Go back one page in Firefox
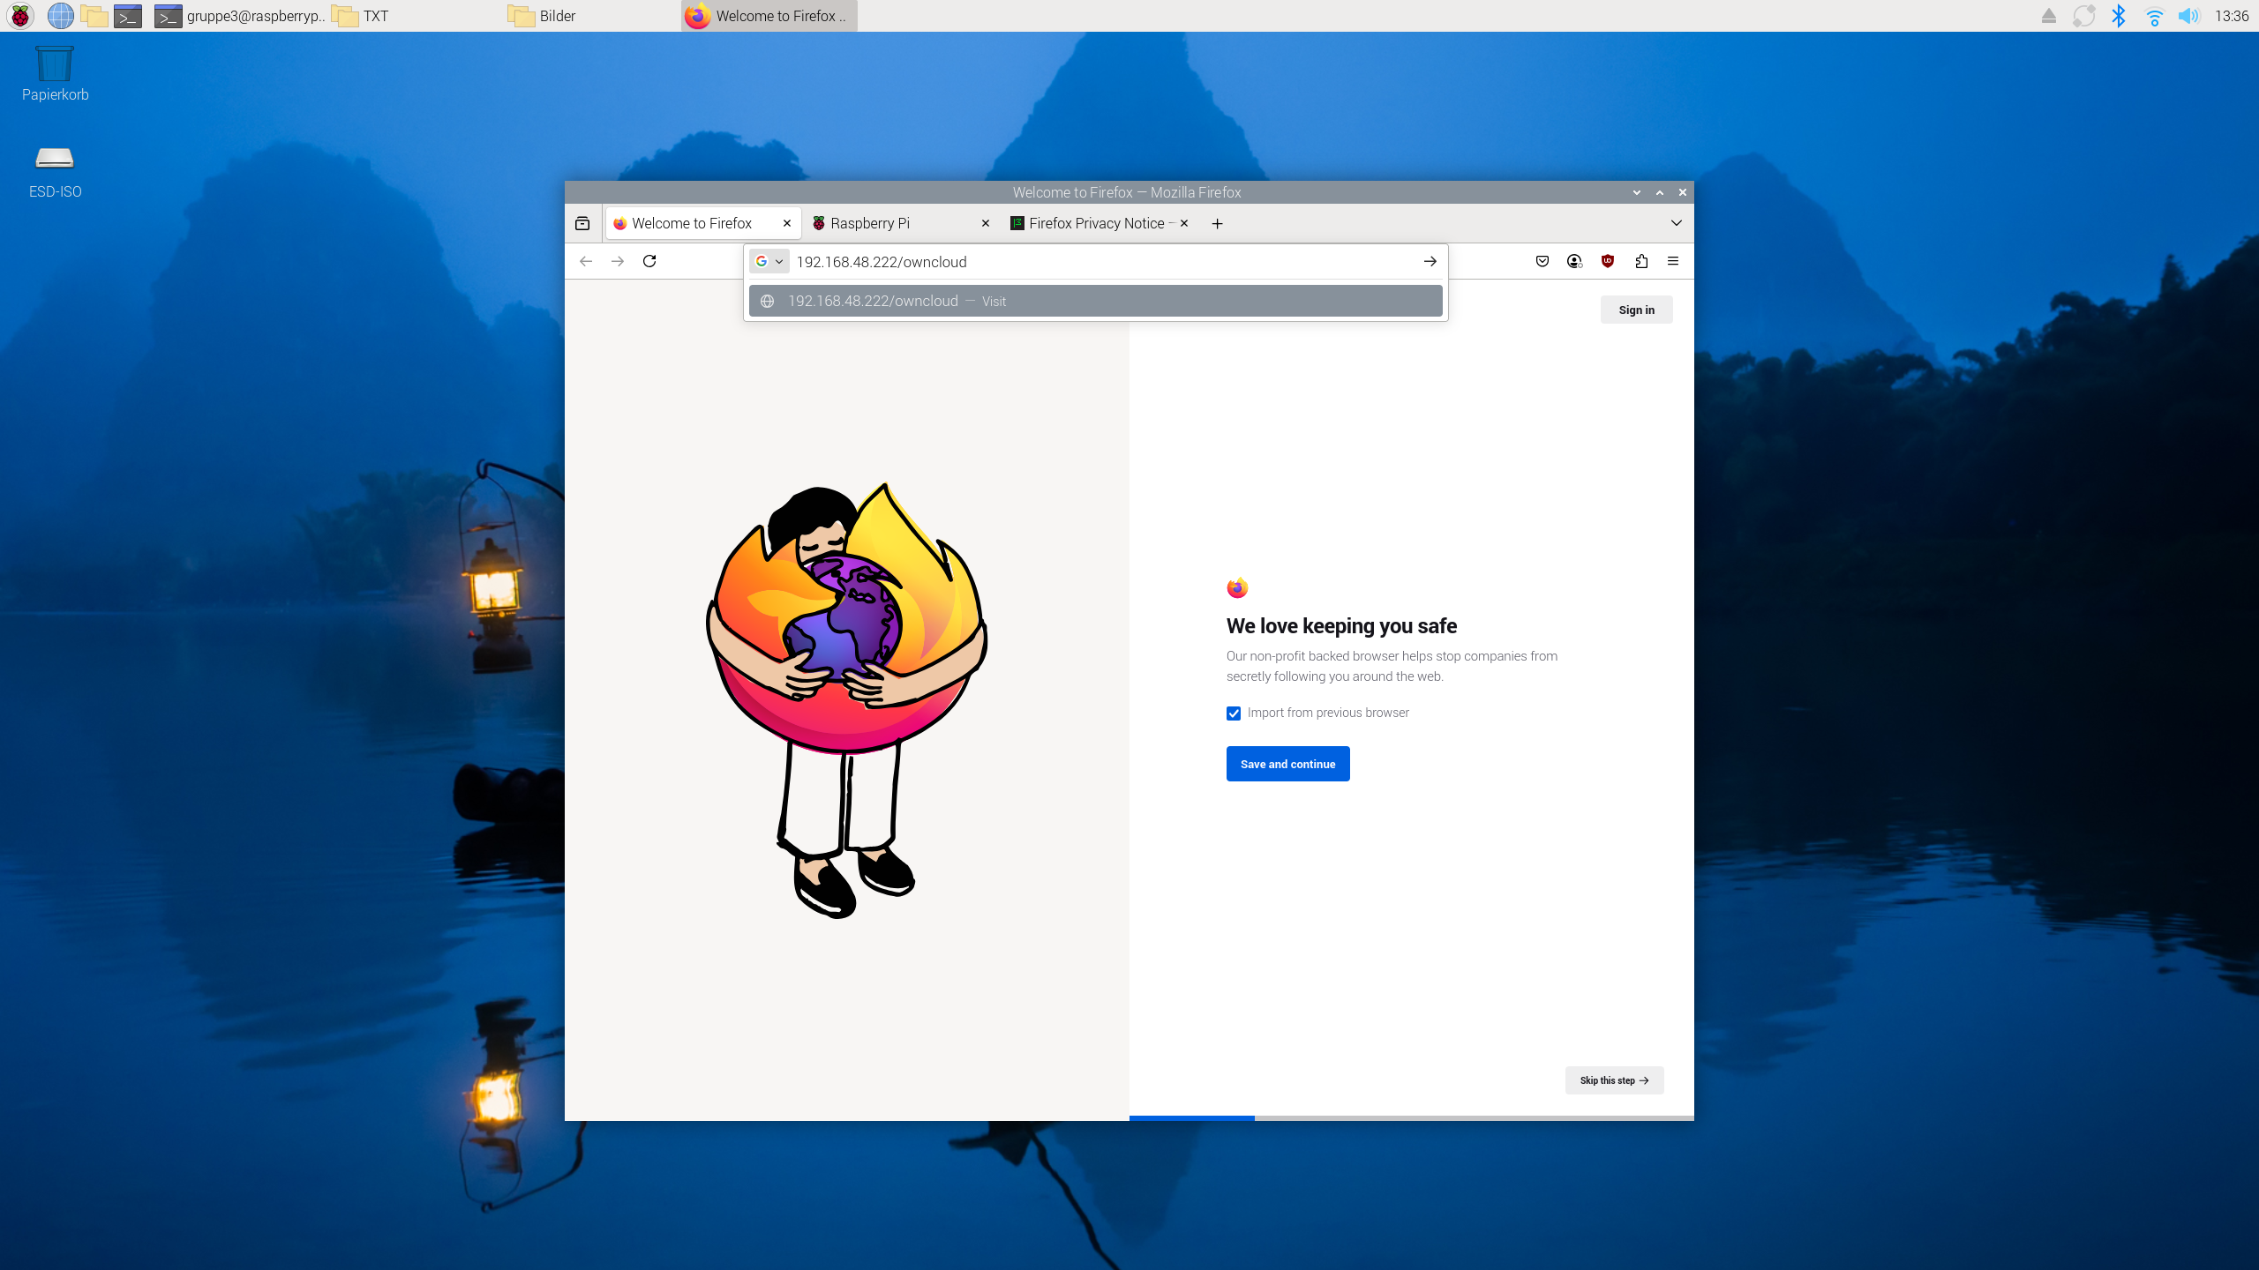The image size is (2259, 1270). click(586, 261)
